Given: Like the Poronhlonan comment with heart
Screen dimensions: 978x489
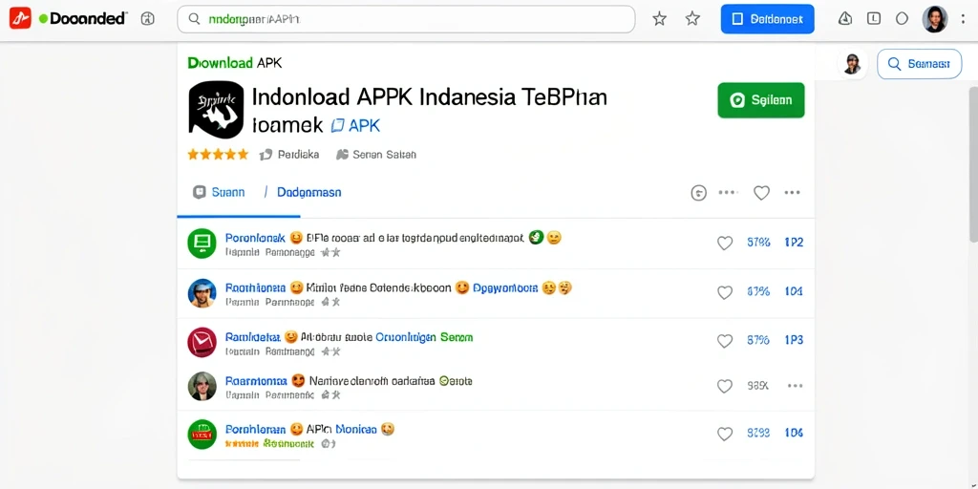Looking at the screenshot, I should (x=724, y=434).
